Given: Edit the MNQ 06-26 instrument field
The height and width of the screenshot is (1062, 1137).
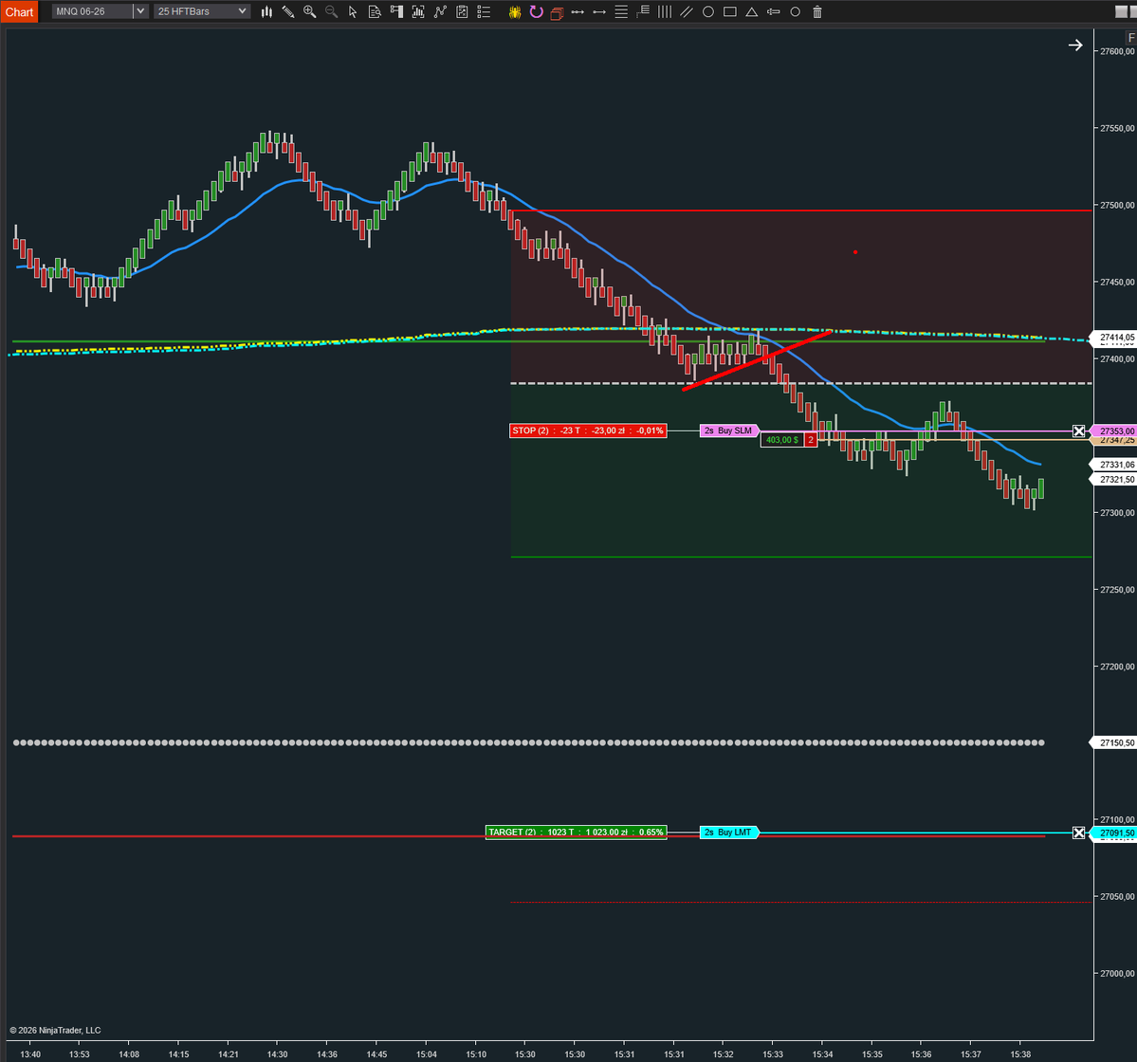Looking at the screenshot, I should point(93,11).
